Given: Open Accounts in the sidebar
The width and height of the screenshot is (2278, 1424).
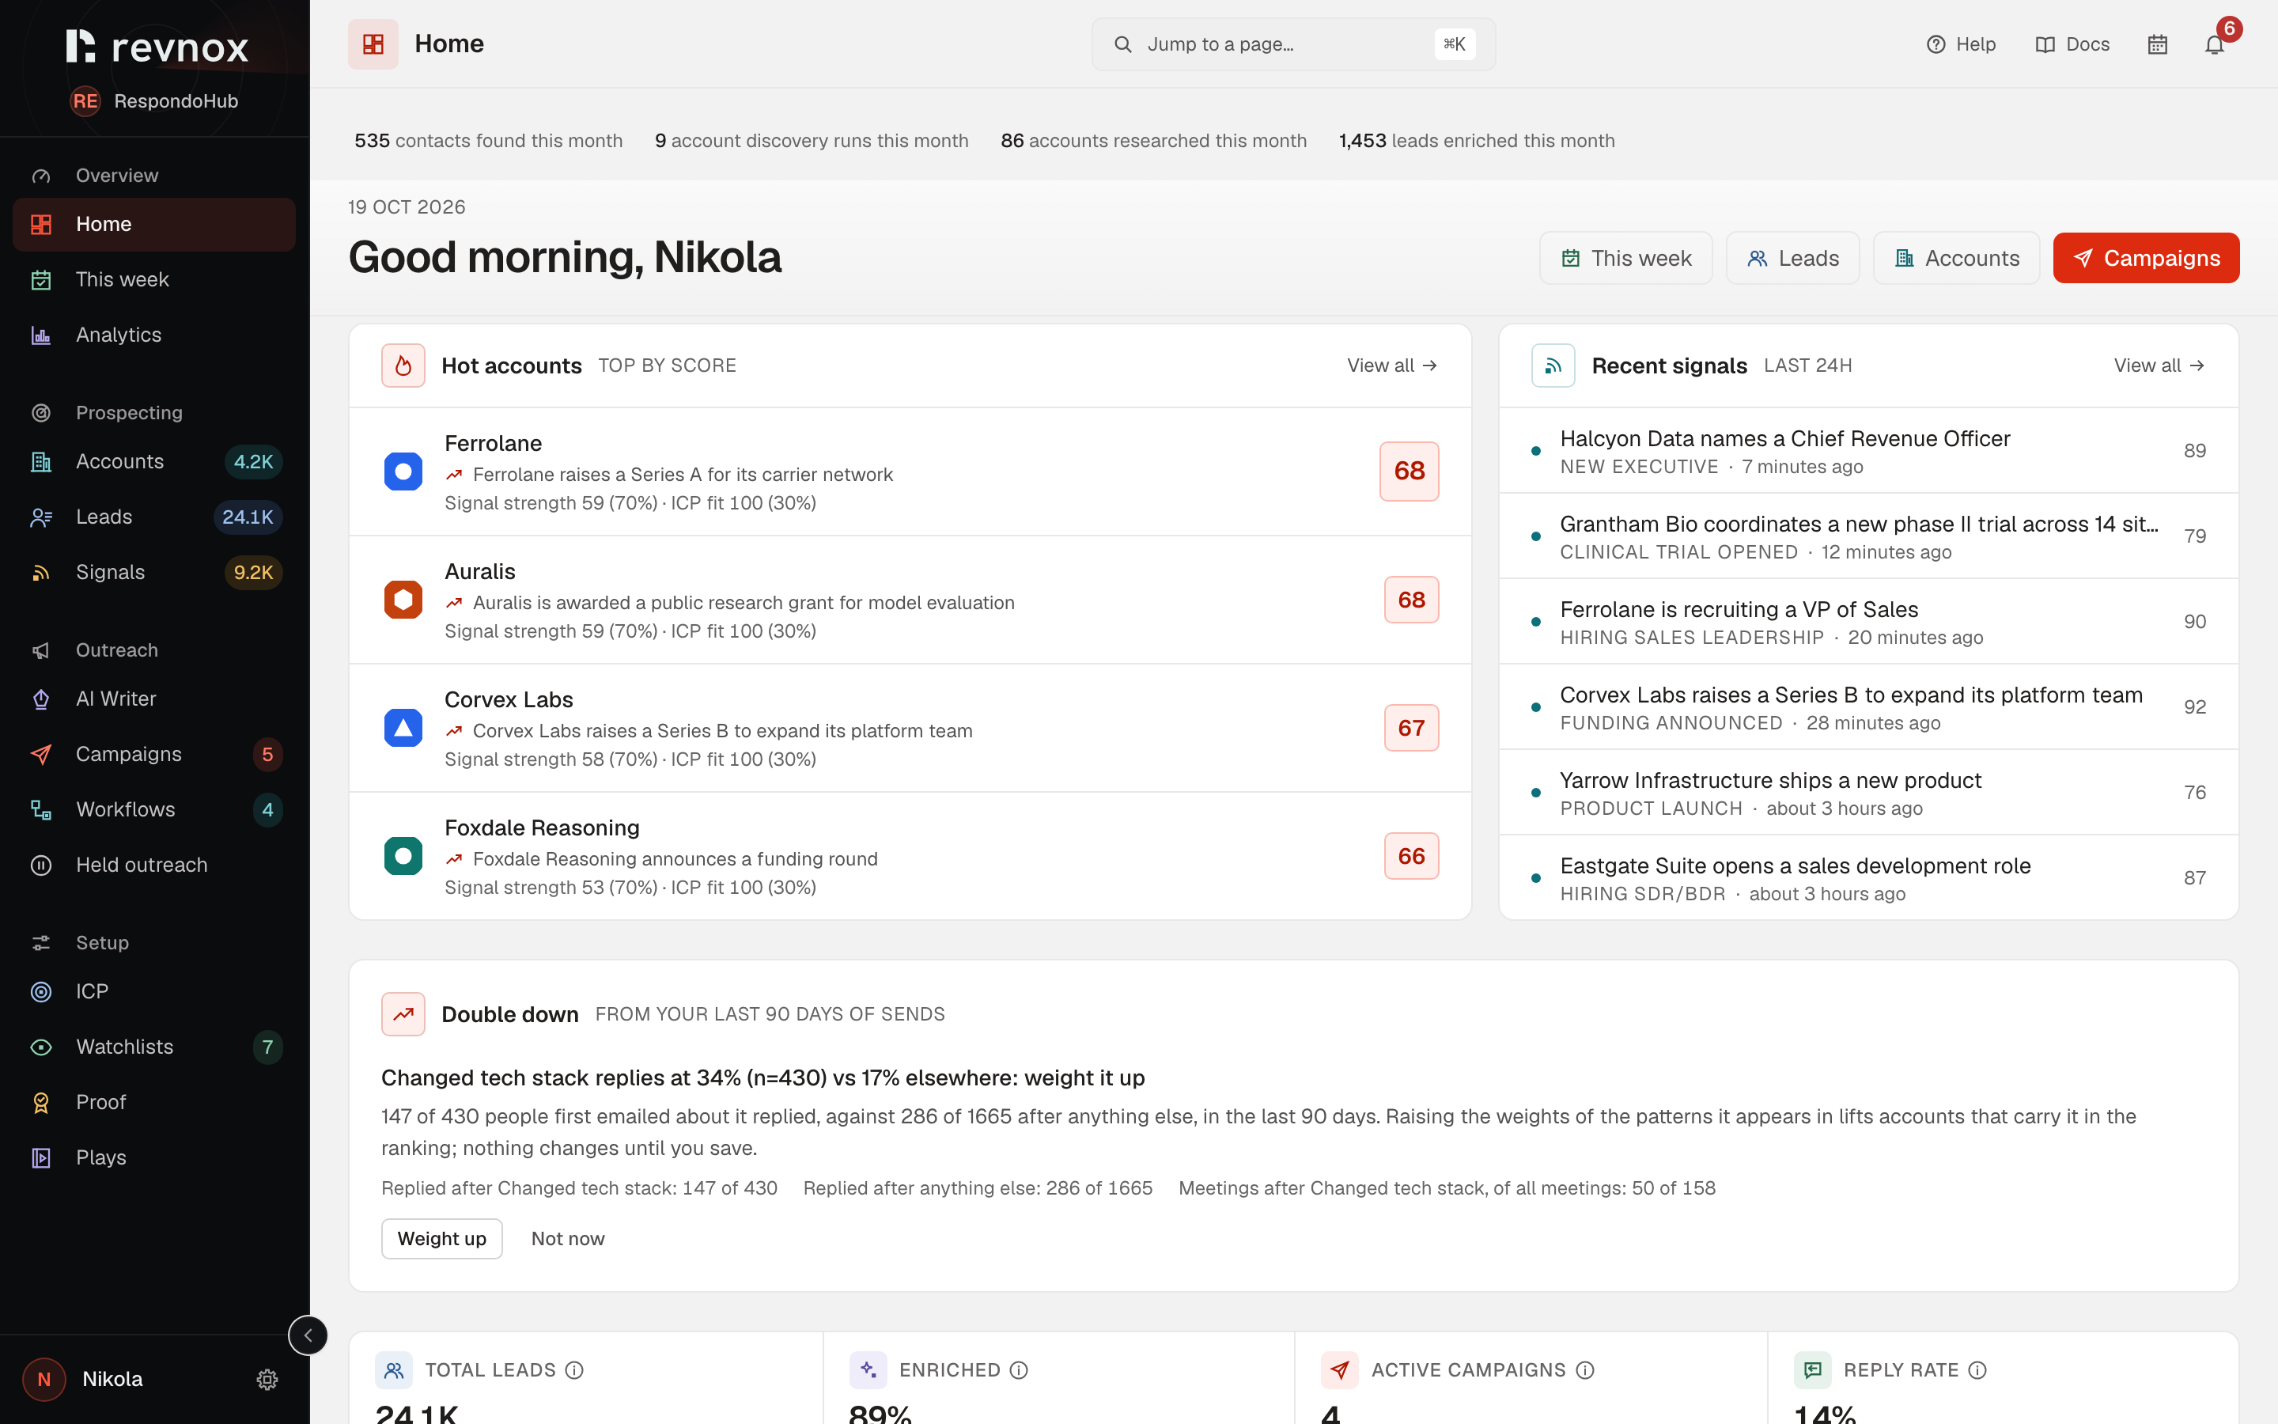Looking at the screenshot, I should click(154, 461).
